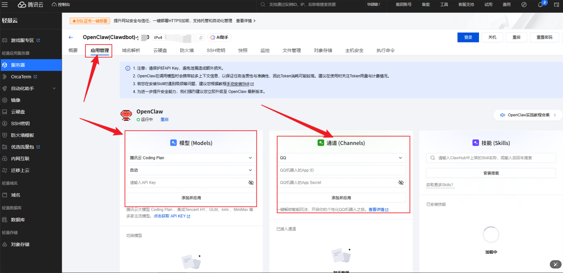Click the circular link icon beside the bell

[524, 4]
